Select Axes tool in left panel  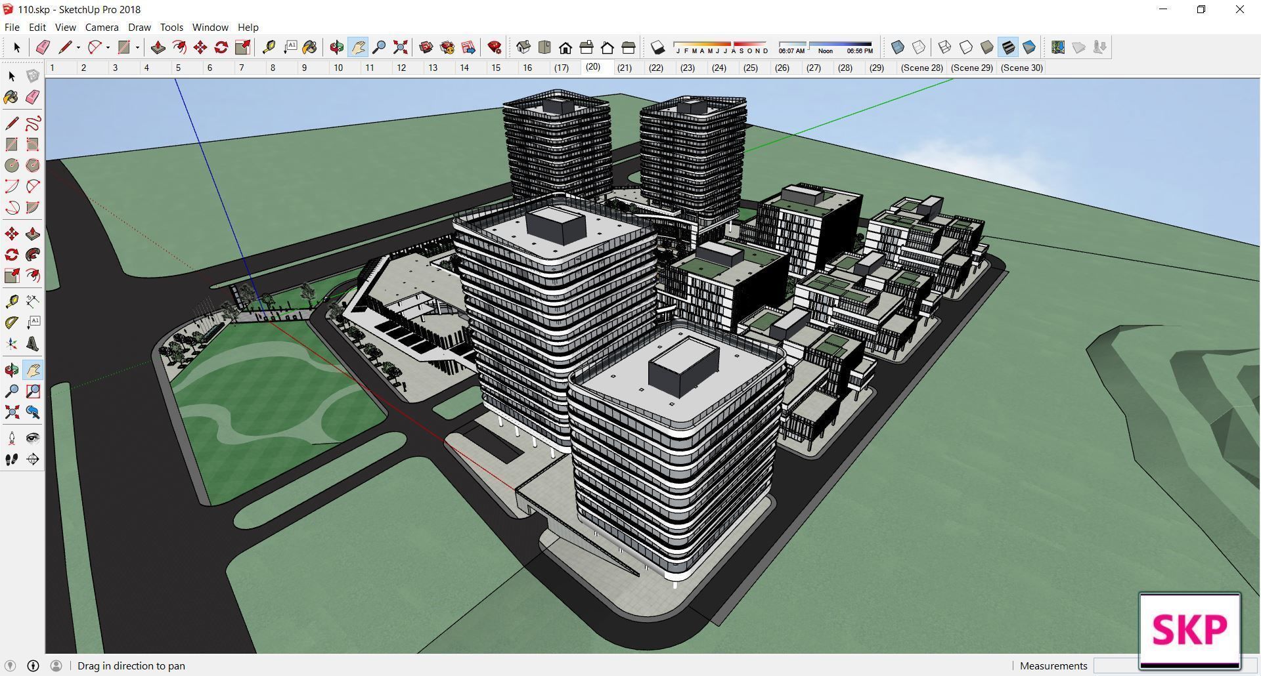click(12, 344)
